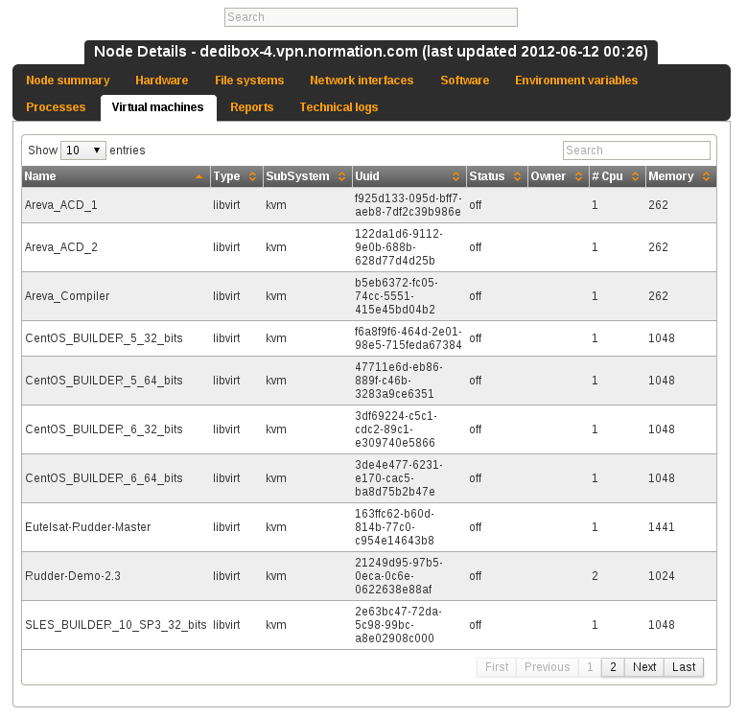Click the Uuid starting with b5eb6372
This screenshot has width=747, height=718.
point(396,296)
